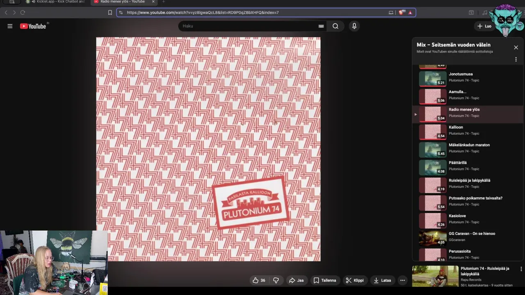This screenshot has width=525, height=295.
Task: Open the Mix playlist options kebab menu
Action: click(516, 59)
